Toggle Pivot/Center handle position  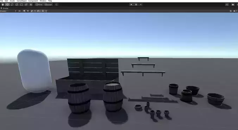click(x=39, y=5)
